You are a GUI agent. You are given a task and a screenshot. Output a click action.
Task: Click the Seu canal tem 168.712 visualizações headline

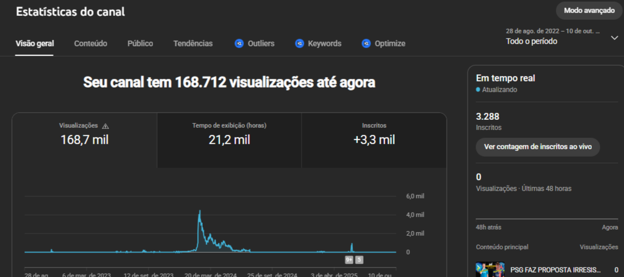click(229, 83)
